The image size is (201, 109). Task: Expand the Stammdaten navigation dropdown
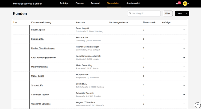(x=114, y=3)
